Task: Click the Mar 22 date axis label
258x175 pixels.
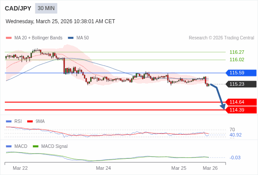Action: click(20, 168)
